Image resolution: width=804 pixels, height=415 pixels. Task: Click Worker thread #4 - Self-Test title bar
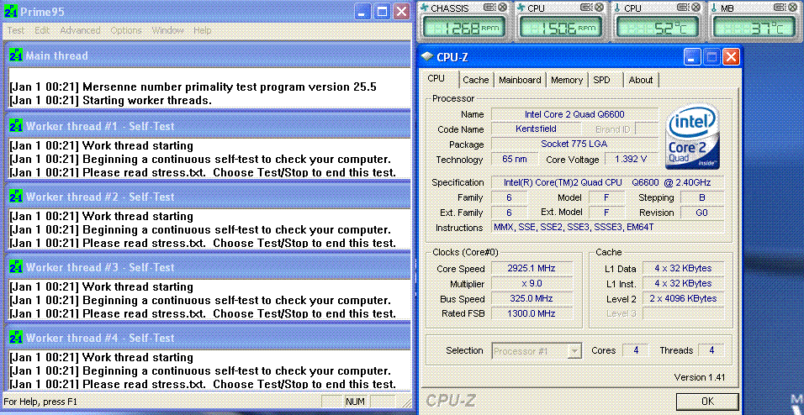coord(209,338)
